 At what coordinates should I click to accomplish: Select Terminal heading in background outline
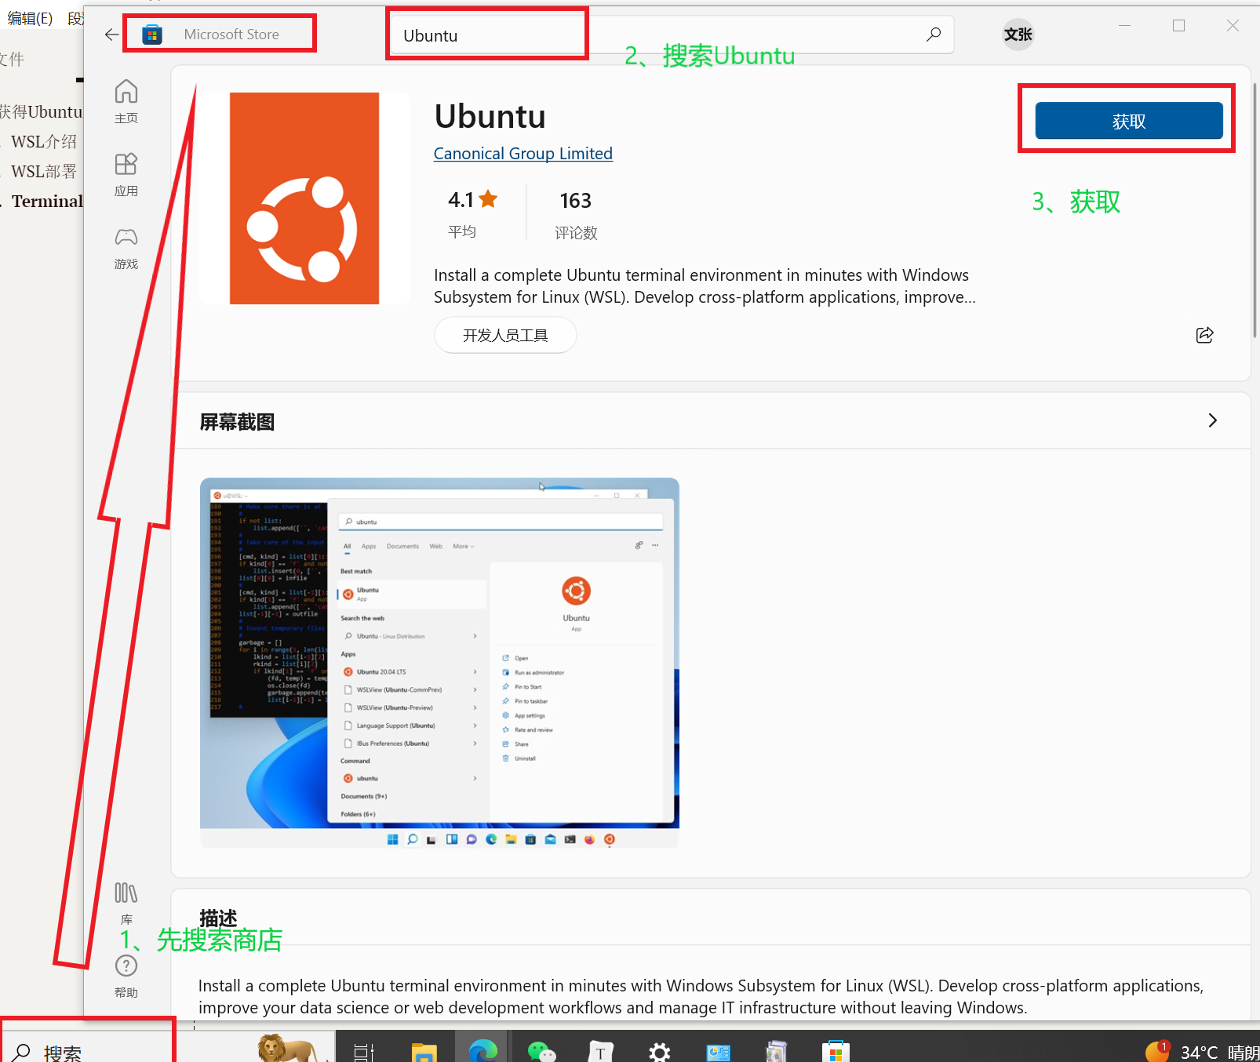tap(47, 202)
